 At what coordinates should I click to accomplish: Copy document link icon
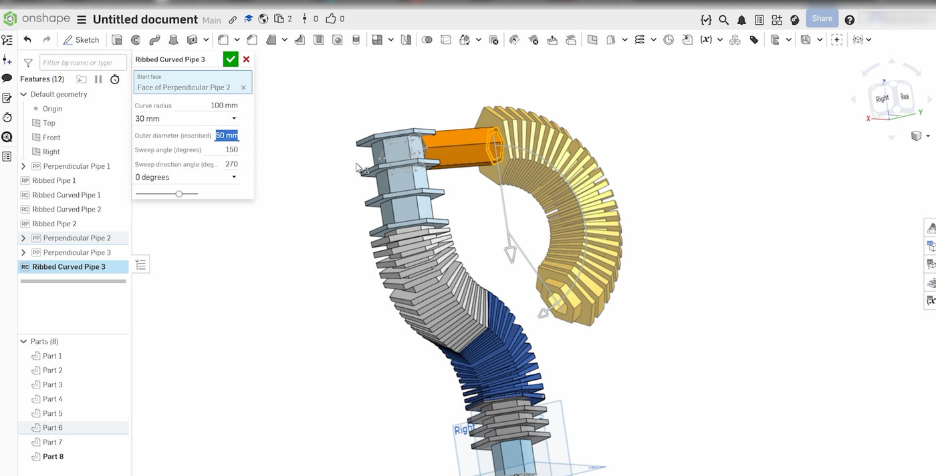[233, 19]
